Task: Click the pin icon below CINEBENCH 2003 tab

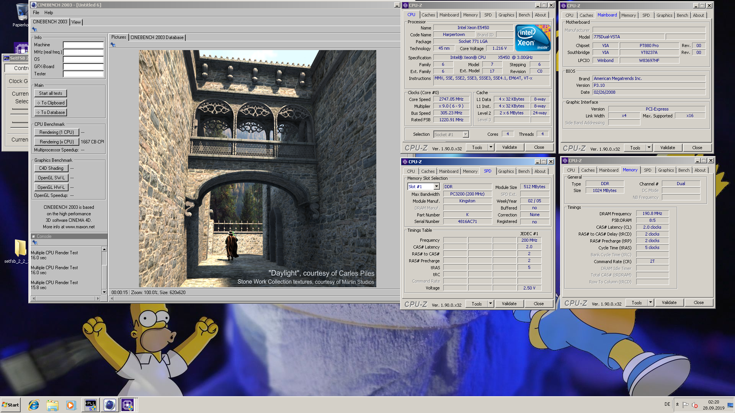Action: tap(35, 29)
